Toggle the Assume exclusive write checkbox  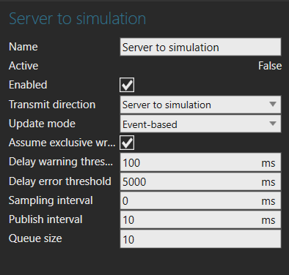[127, 143]
